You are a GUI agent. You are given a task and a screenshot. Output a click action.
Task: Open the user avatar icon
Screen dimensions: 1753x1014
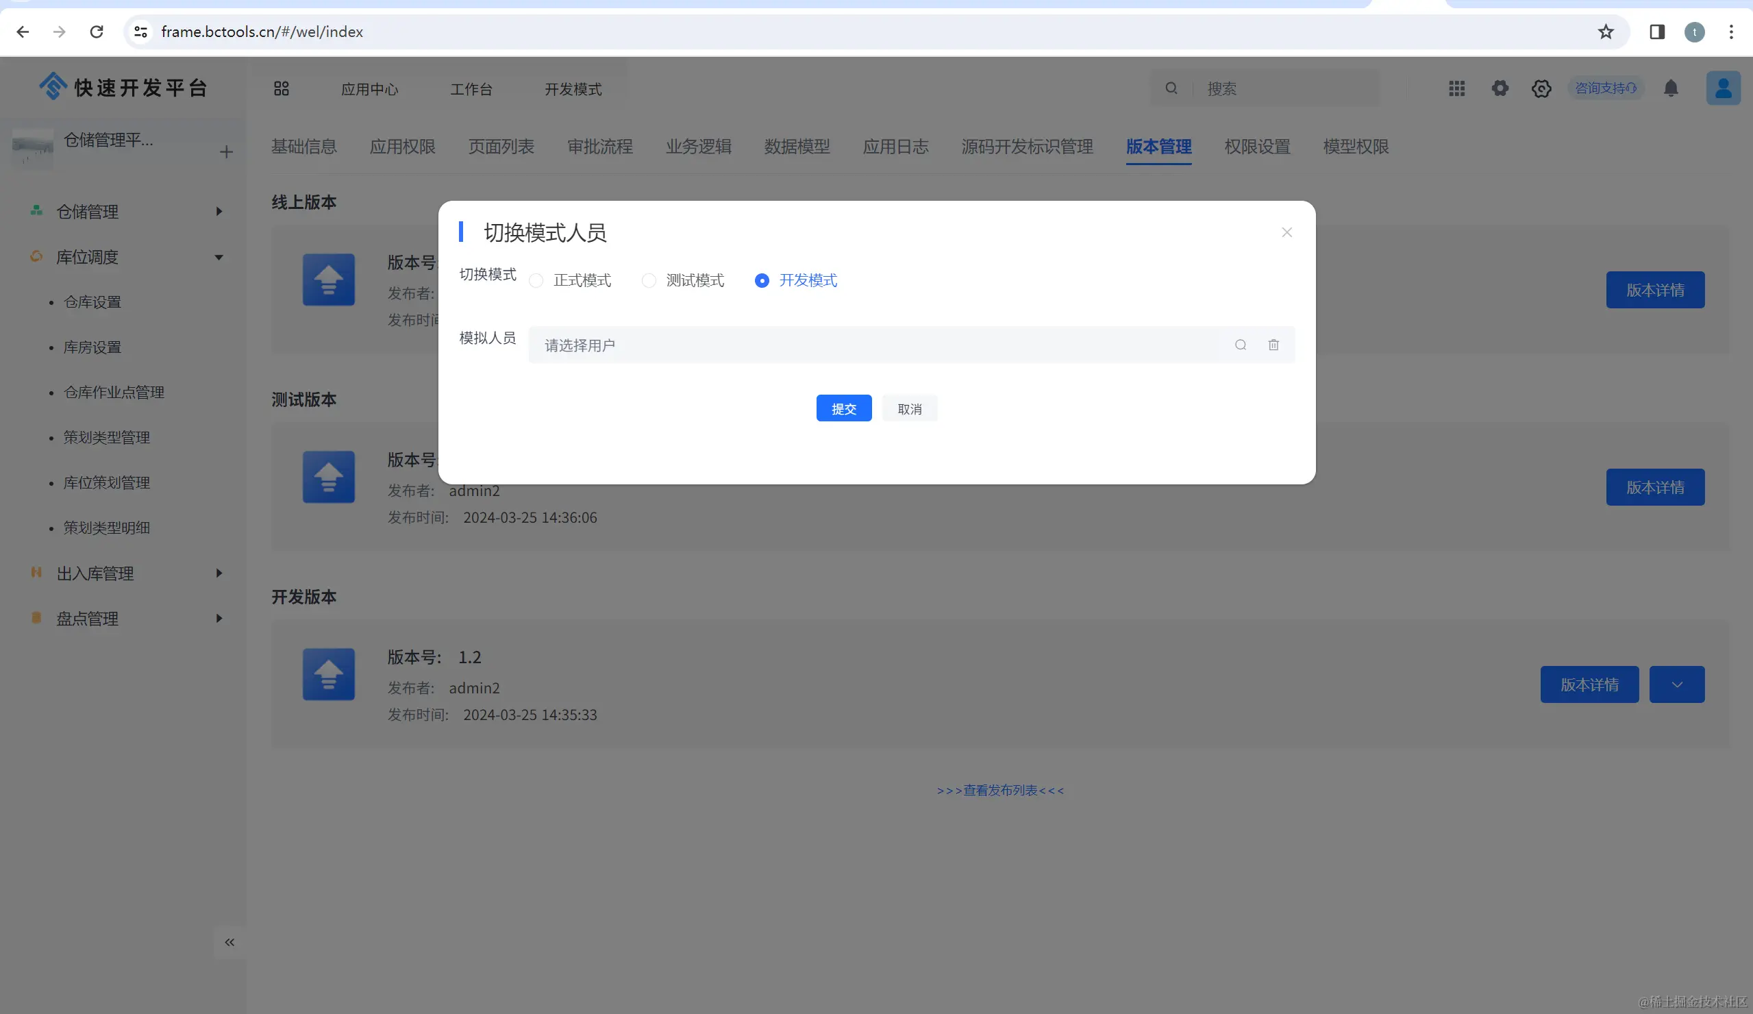[1722, 88]
